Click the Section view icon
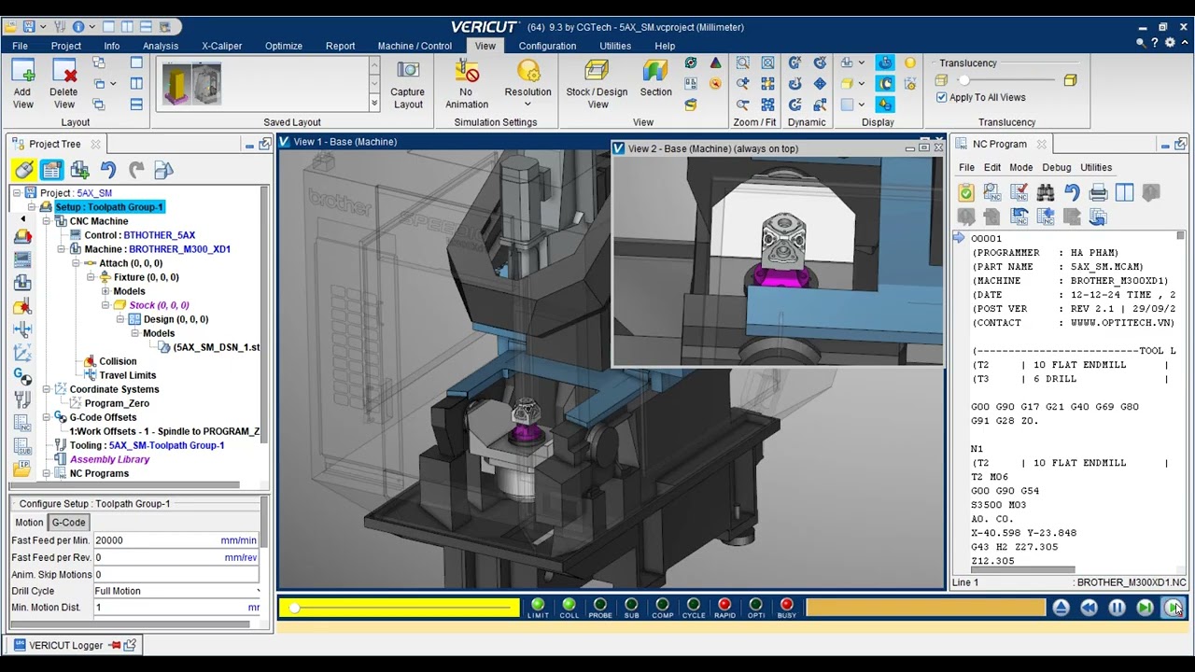The width and height of the screenshot is (1195, 672). pyautogui.click(x=655, y=78)
